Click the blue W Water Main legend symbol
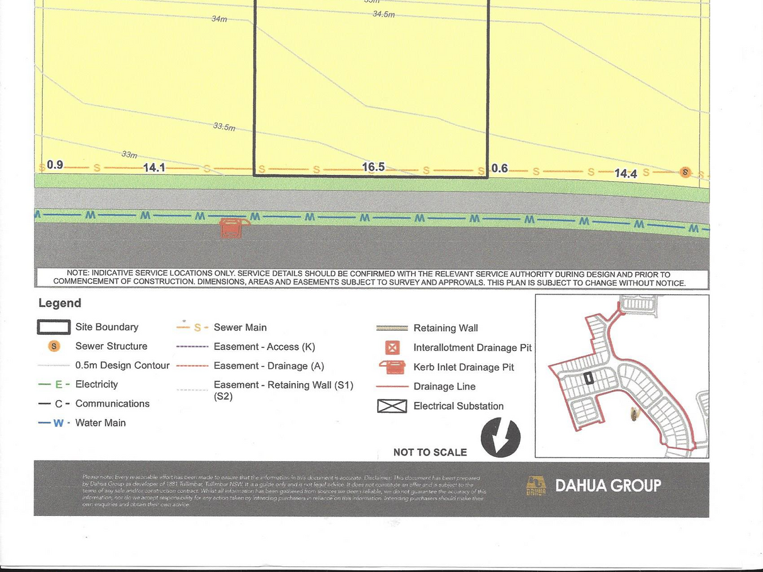Screen dimensions: 763x572 pyautogui.click(x=54, y=423)
